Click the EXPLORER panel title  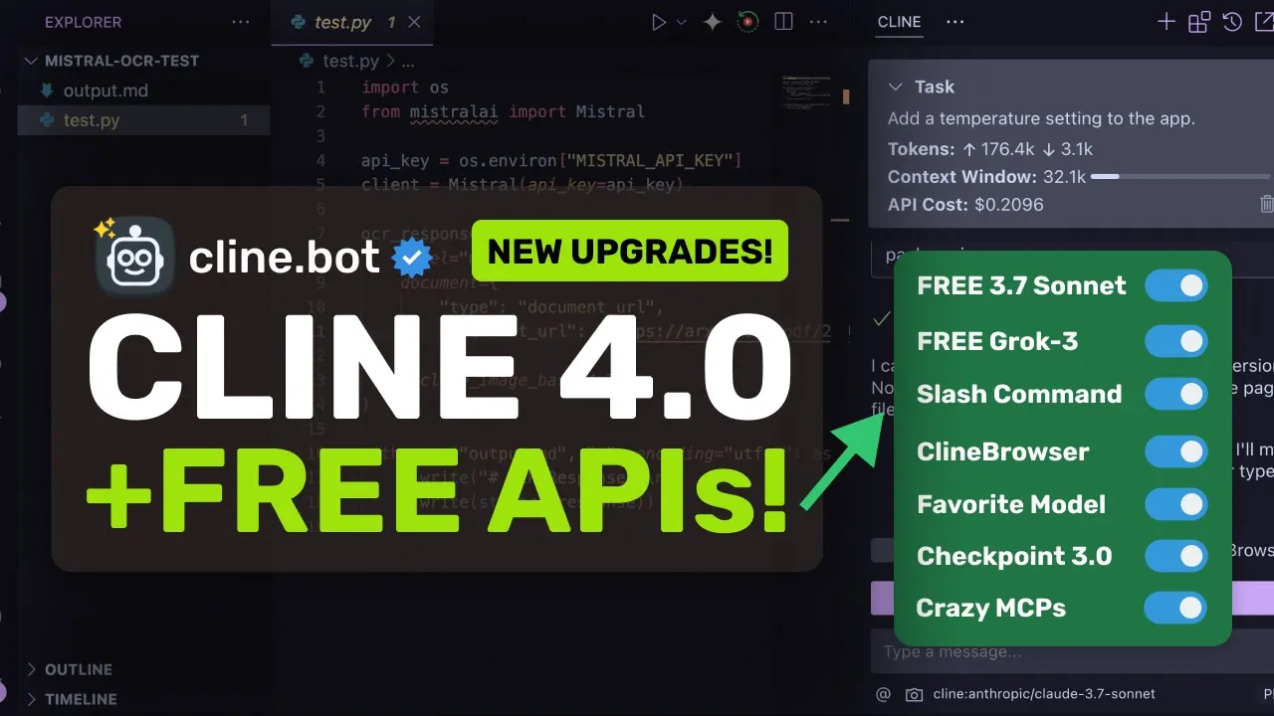[x=83, y=22]
